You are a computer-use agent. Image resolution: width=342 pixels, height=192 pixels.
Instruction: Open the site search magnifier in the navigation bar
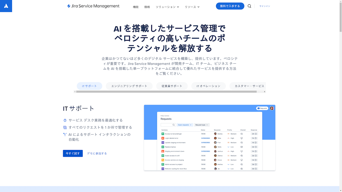249,6
